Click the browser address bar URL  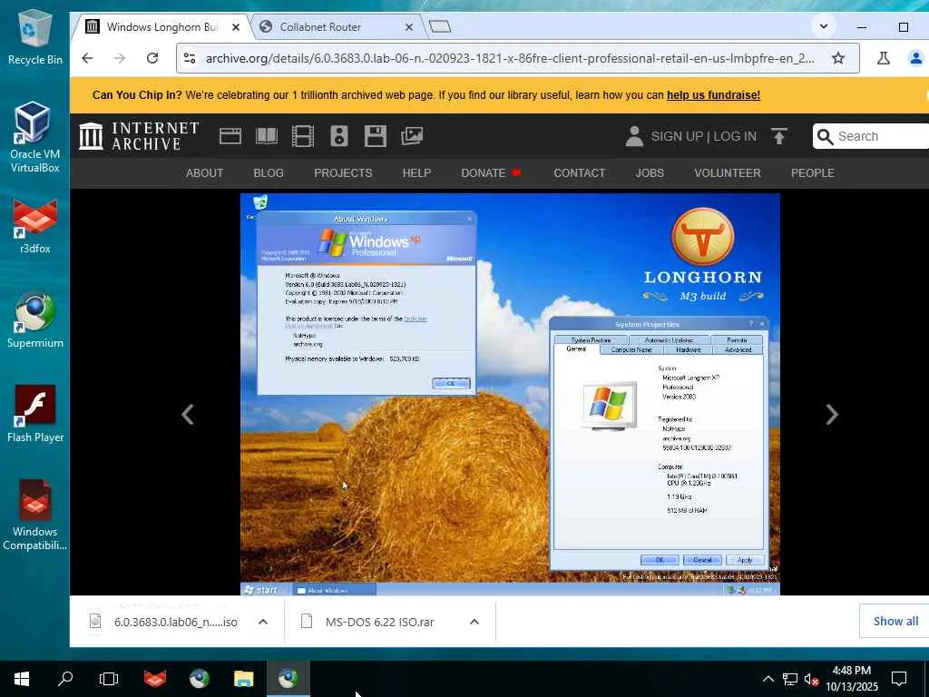(x=510, y=58)
